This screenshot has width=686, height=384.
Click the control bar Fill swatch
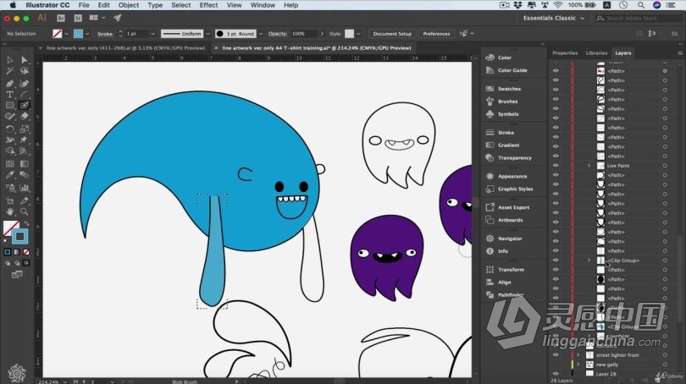click(x=57, y=34)
